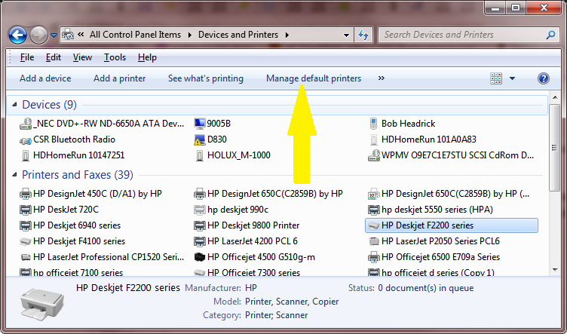Screen dimensions: 567x334
Task: Click the vertical scrollbar thumb
Action: (x=554, y=147)
